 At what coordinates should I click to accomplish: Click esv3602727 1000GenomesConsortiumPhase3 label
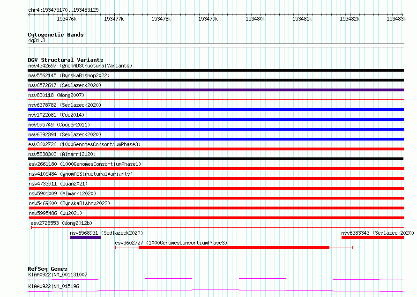[x=171, y=243]
